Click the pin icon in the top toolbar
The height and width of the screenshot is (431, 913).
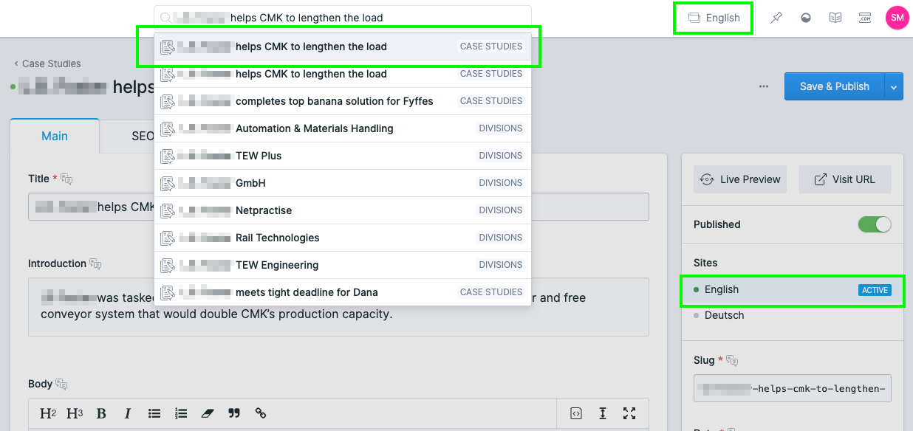[x=776, y=17]
